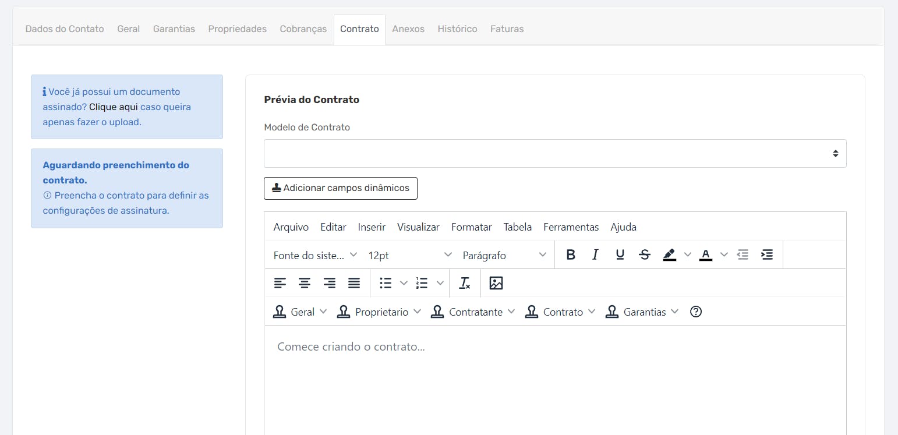Open the Formatar menu
The image size is (898, 435).
pyautogui.click(x=472, y=227)
